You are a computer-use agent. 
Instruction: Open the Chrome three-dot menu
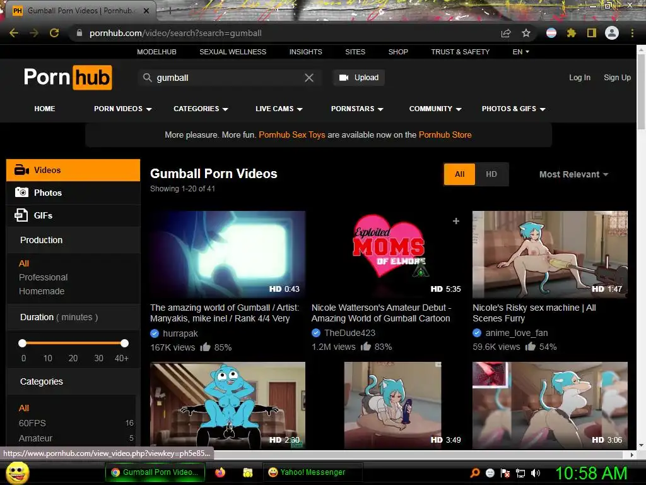tap(632, 33)
